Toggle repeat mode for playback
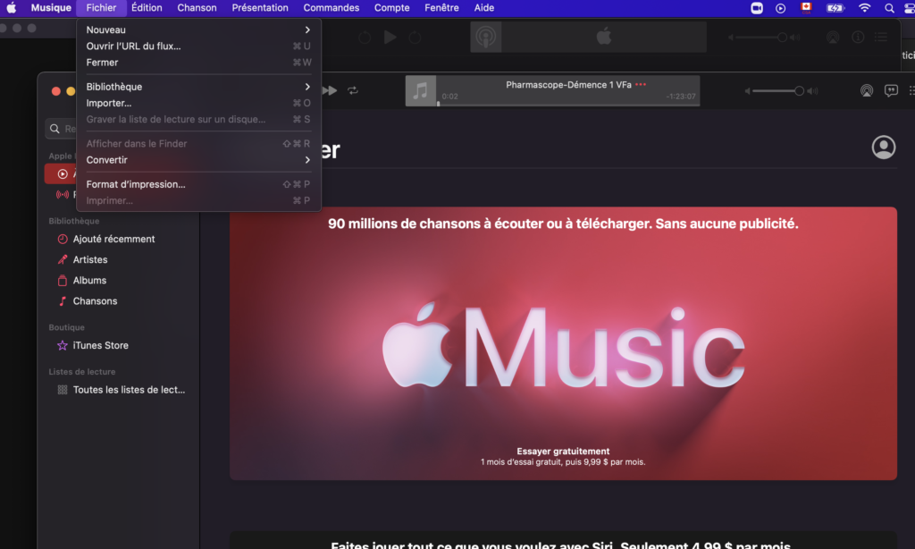 click(353, 90)
